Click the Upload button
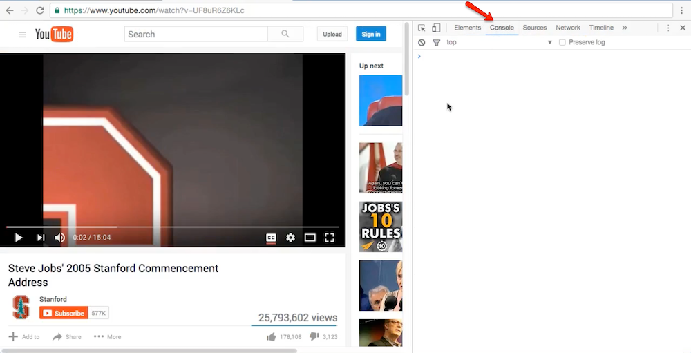This screenshot has height=353, width=691. click(x=332, y=34)
